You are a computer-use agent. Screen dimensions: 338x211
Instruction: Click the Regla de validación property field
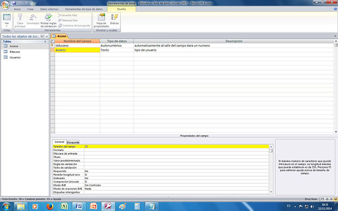[177, 164]
